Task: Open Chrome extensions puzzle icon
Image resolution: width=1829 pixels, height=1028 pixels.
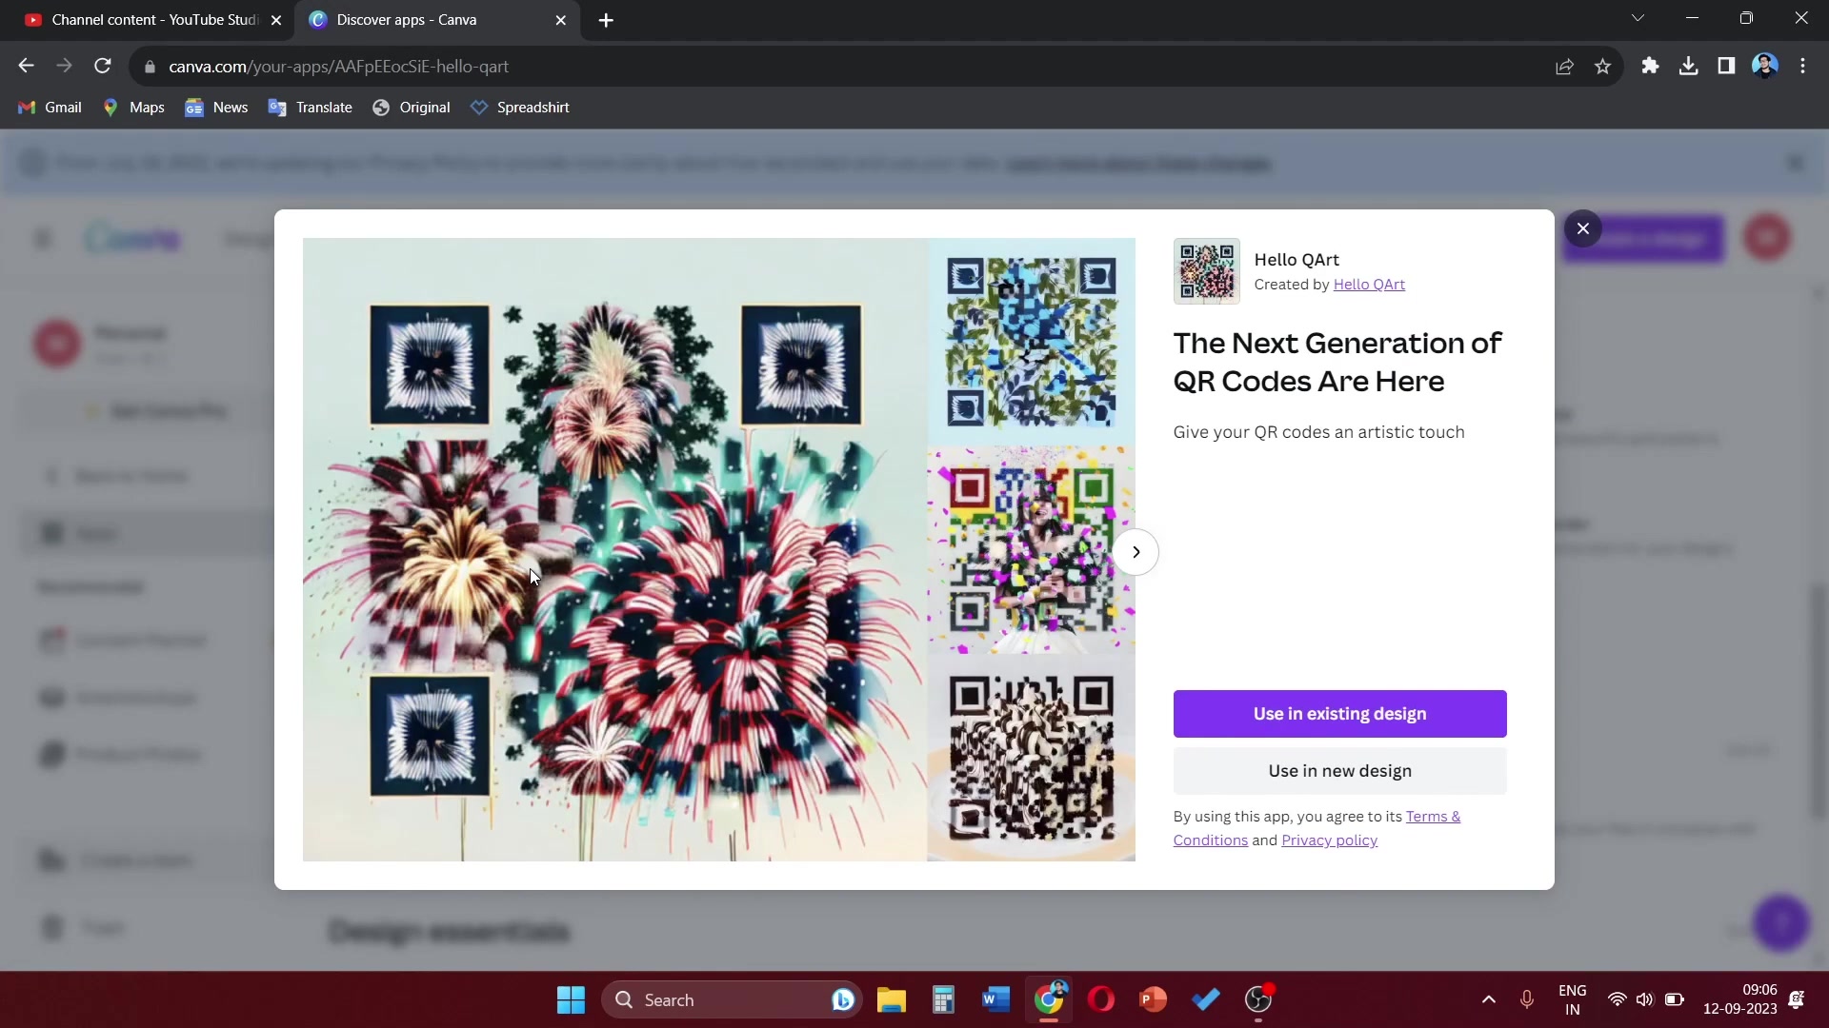Action: tap(1650, 66)
